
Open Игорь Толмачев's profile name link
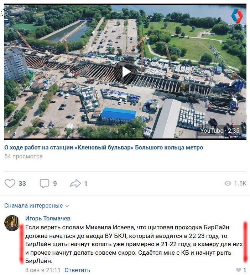point(48,218)
